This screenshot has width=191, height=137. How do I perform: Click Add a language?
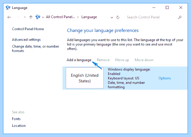pyautogui.click(x=79, y=60)
